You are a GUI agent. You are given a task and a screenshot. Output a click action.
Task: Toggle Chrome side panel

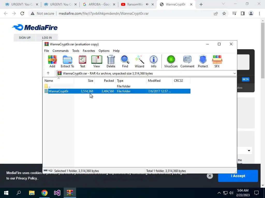[x=243, y=13]
